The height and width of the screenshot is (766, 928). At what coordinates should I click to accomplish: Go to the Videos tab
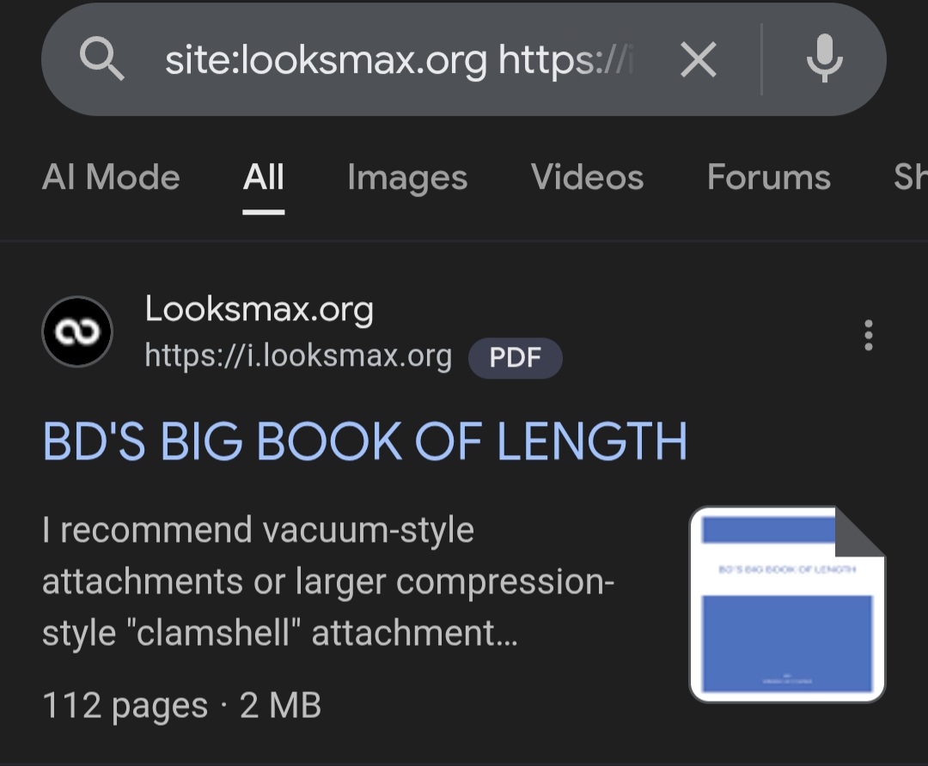pos(587,178)
